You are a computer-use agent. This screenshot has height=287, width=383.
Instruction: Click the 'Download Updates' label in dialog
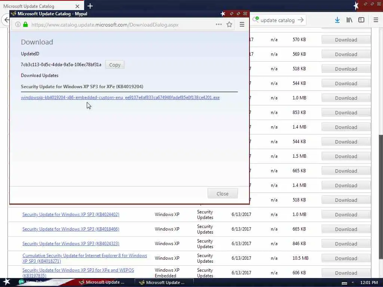click(x=40, y=75)
